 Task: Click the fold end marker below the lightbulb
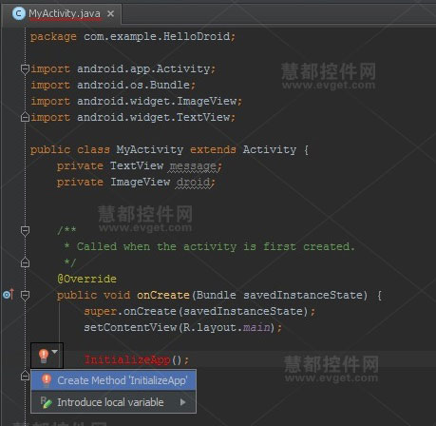tap(25, 376)
